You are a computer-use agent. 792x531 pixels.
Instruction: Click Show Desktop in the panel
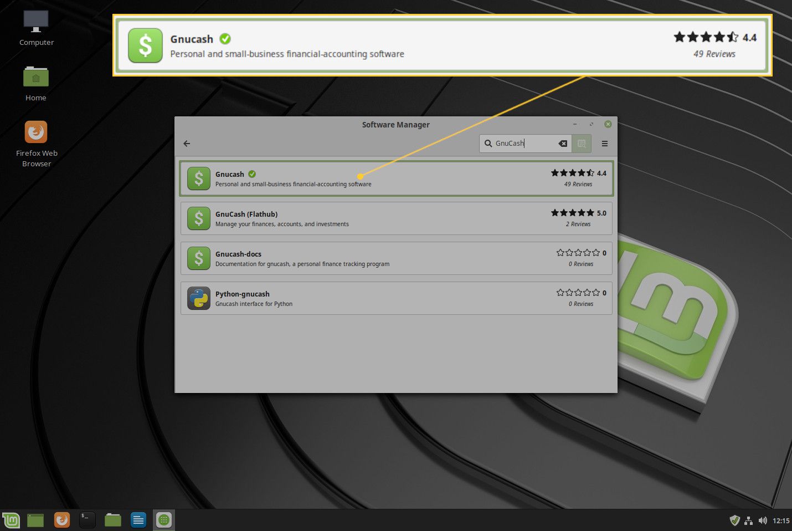pyautogui.click(x=35, y=520)
